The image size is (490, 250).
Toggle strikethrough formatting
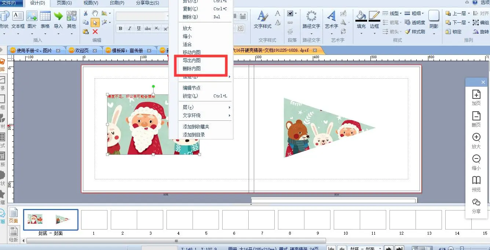coord(148,29)
